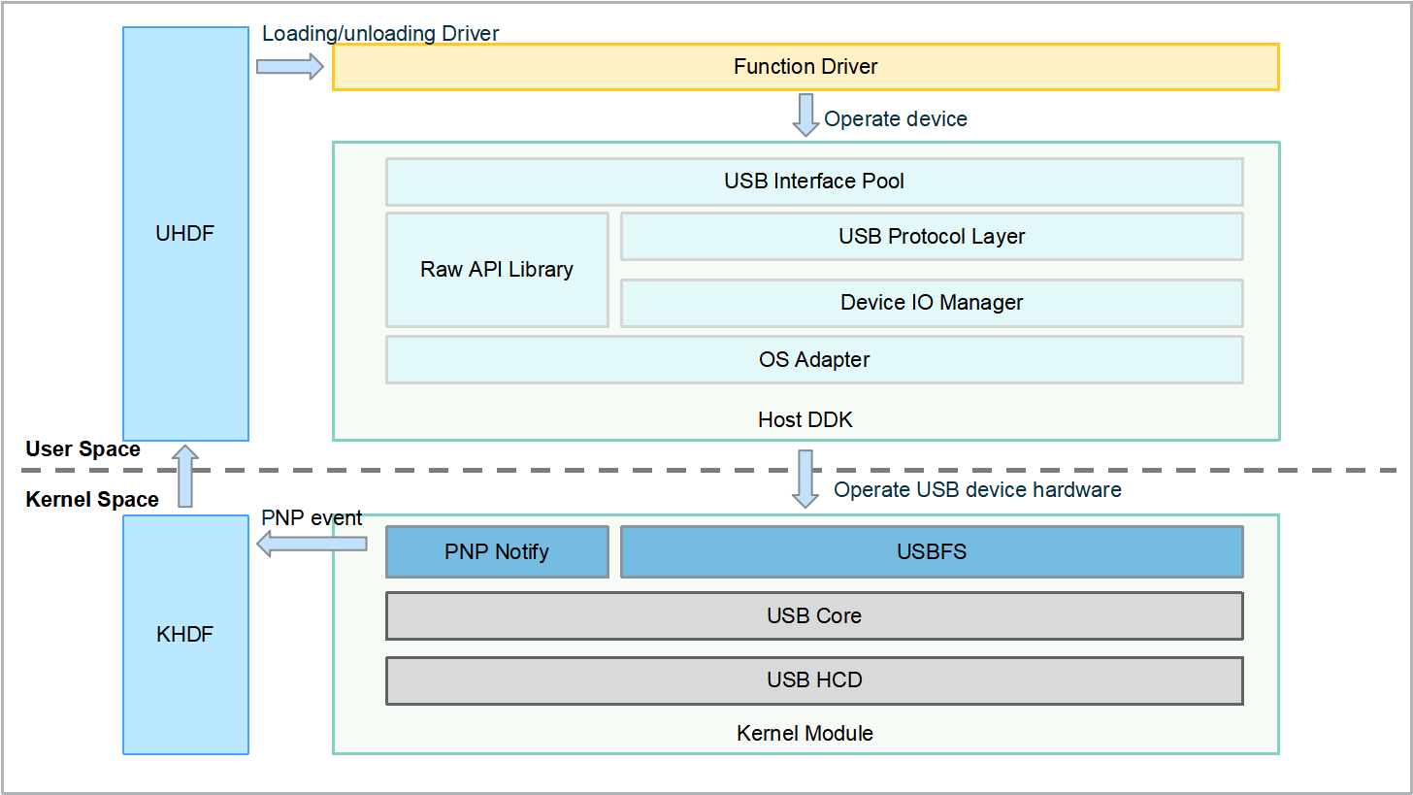Click the PNP Notify block
The height and width of the screenshot is (795, 1413).
click(497, 552)
